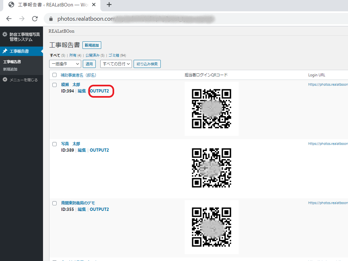Click 編集 link for 南関東防衛局のデモ
The width and height of the screenshot is (348, 261).
click(x=82, y=209)
